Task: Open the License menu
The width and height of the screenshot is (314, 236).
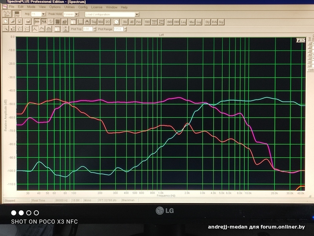Action: [97, 7]
